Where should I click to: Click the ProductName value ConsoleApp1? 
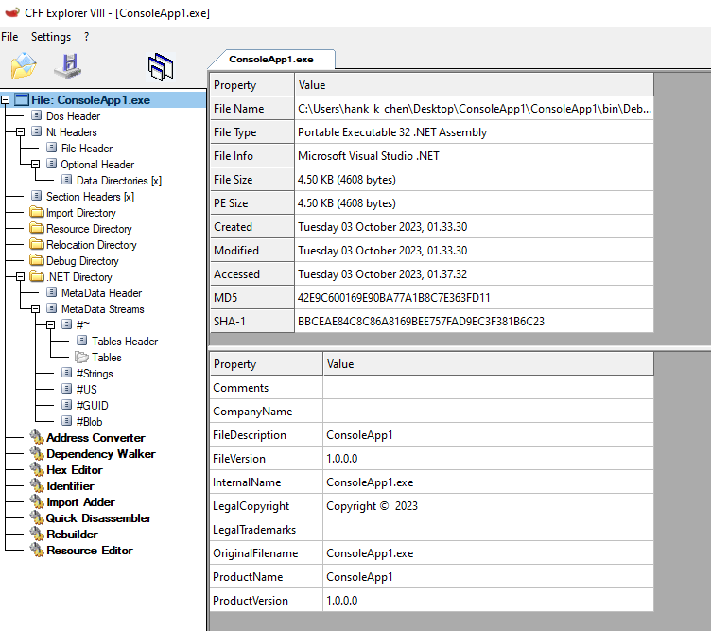(359, 577)
